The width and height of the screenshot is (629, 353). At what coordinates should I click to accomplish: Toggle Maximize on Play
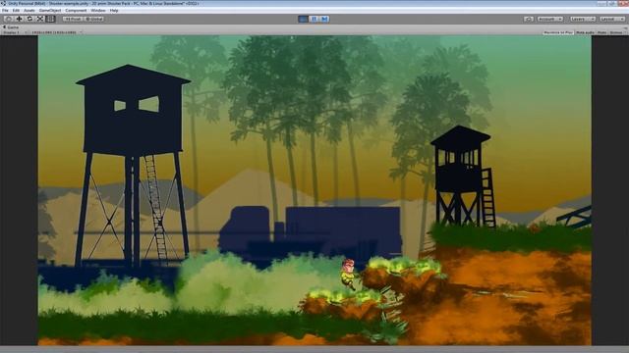[558, 32]
